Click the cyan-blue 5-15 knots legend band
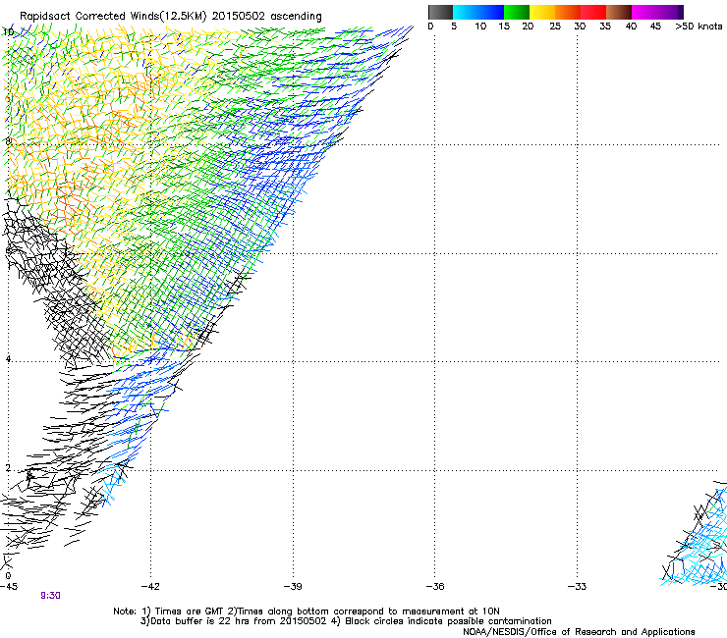The image size is (727, 638). click(478, 12)
